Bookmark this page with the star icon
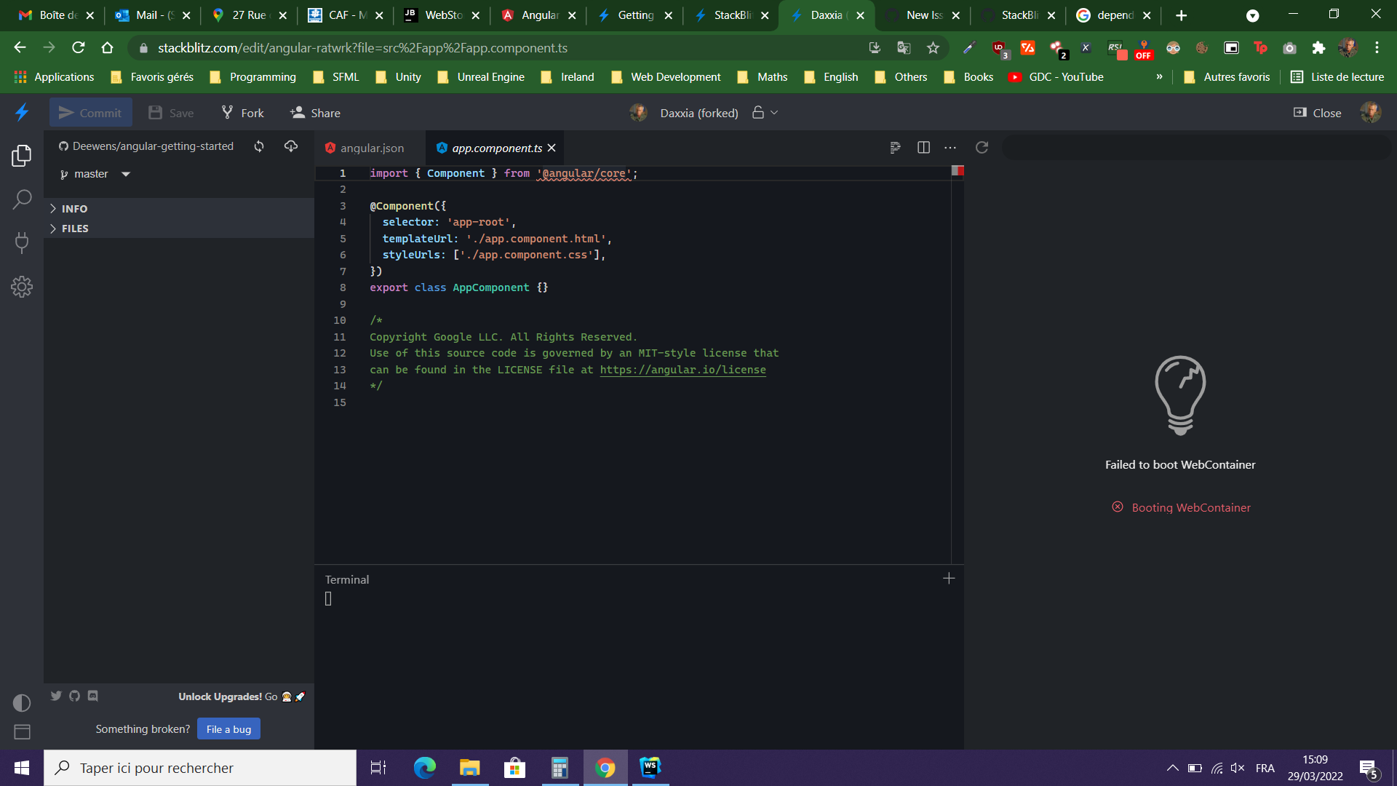Image resolution: width=1397 pixels, height=786 pixels. (x=934, y=48)
